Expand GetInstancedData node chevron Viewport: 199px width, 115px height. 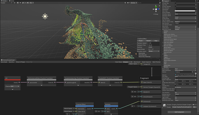point(42,85)
